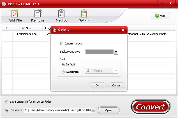Click the FileName column header
The width and height of the screenshot is (178, 118).
[x=27, y=28]
